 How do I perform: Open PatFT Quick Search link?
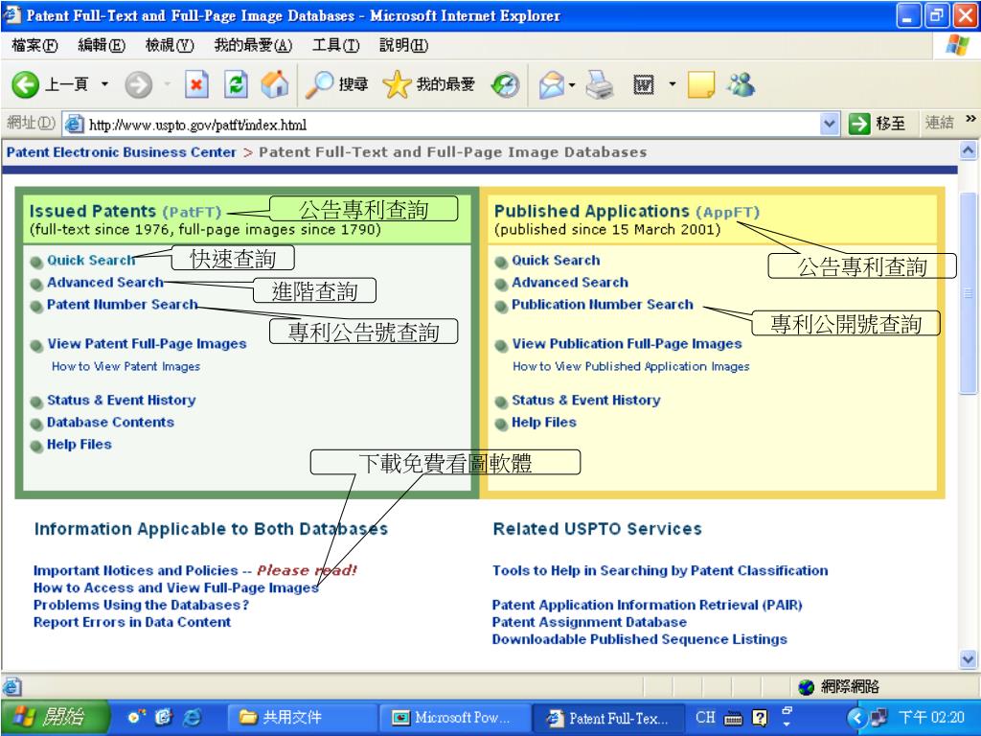click(91, 260)
